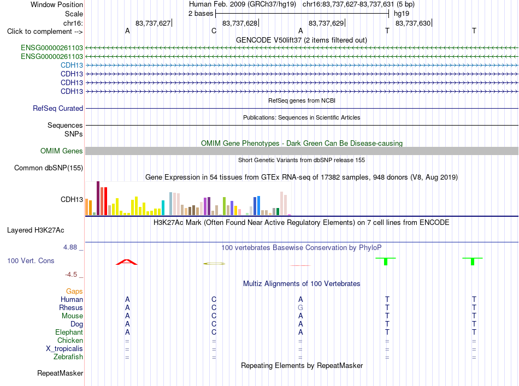Click the olive C PhyloP conservation glyph
The height and width of the screenshot is (386, 519).
[x=214, y=264]
